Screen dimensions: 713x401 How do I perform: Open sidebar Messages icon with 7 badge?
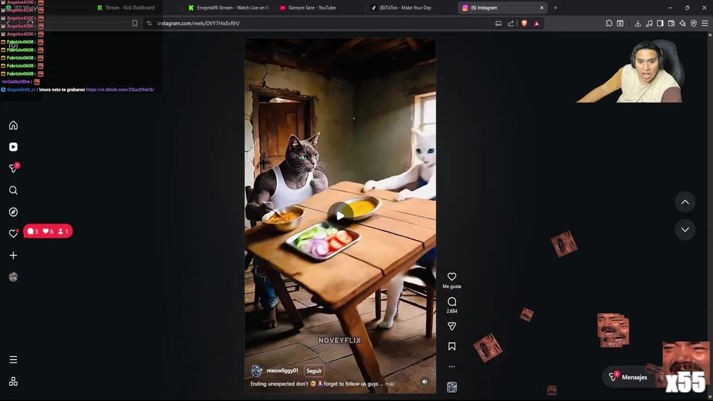click(x=13, y=168)
